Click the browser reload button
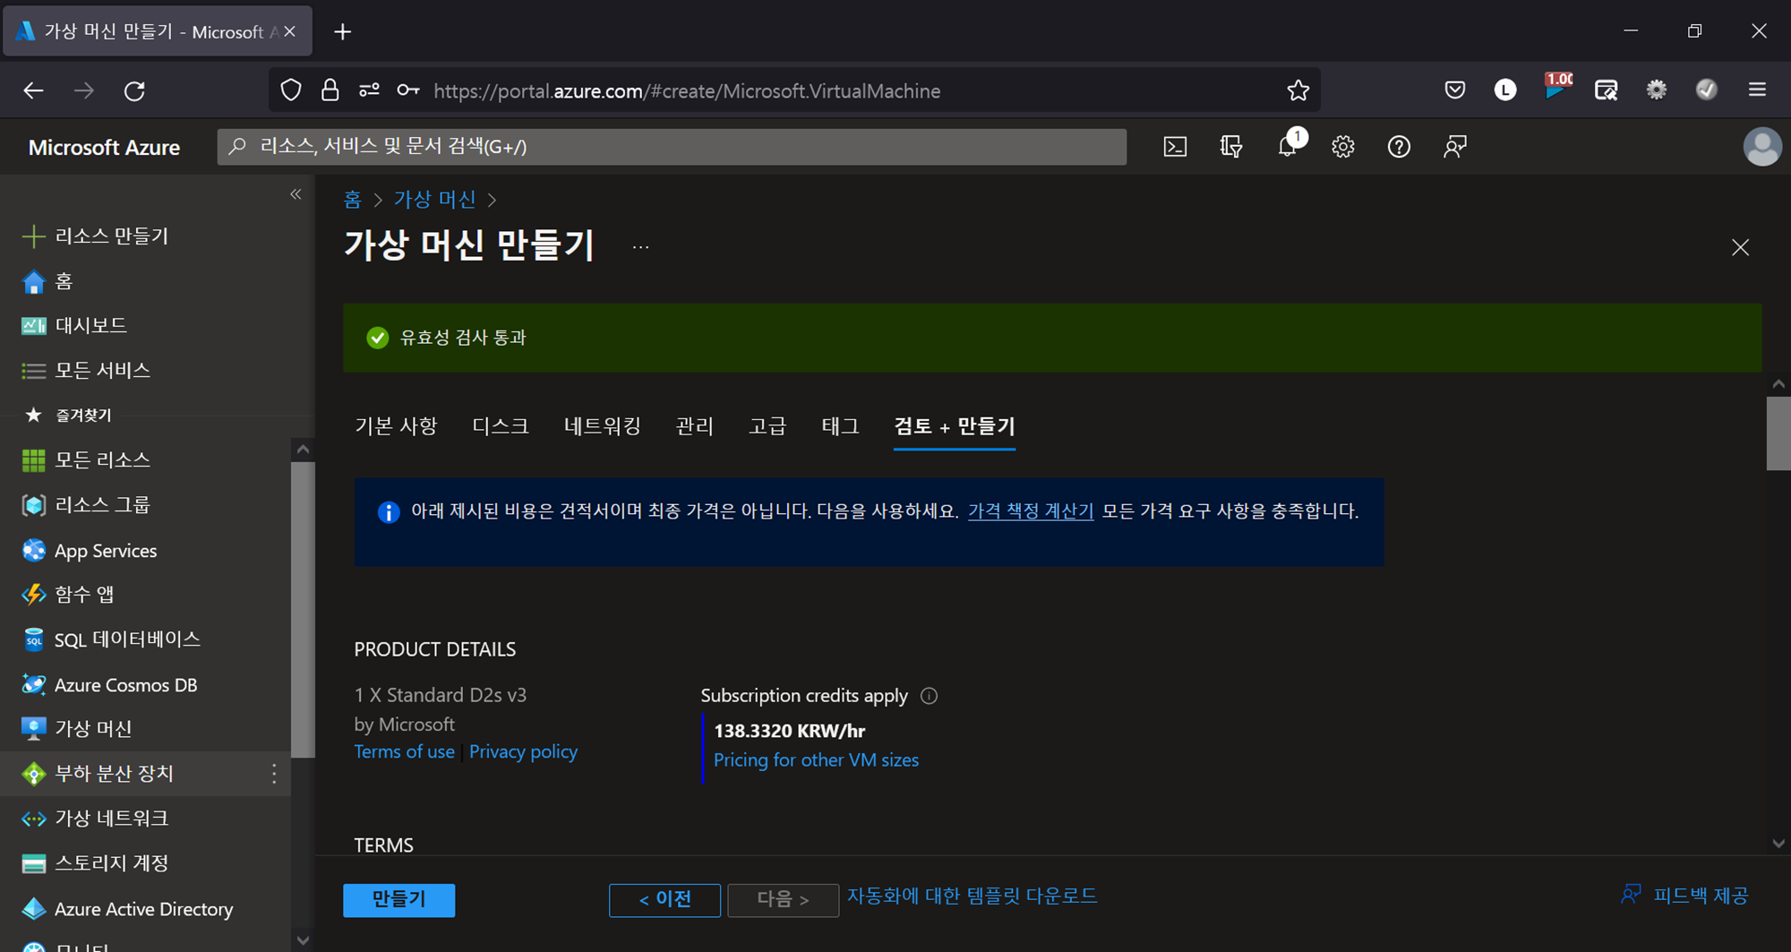The image size is (1791, 952). [x=134, y=90]
